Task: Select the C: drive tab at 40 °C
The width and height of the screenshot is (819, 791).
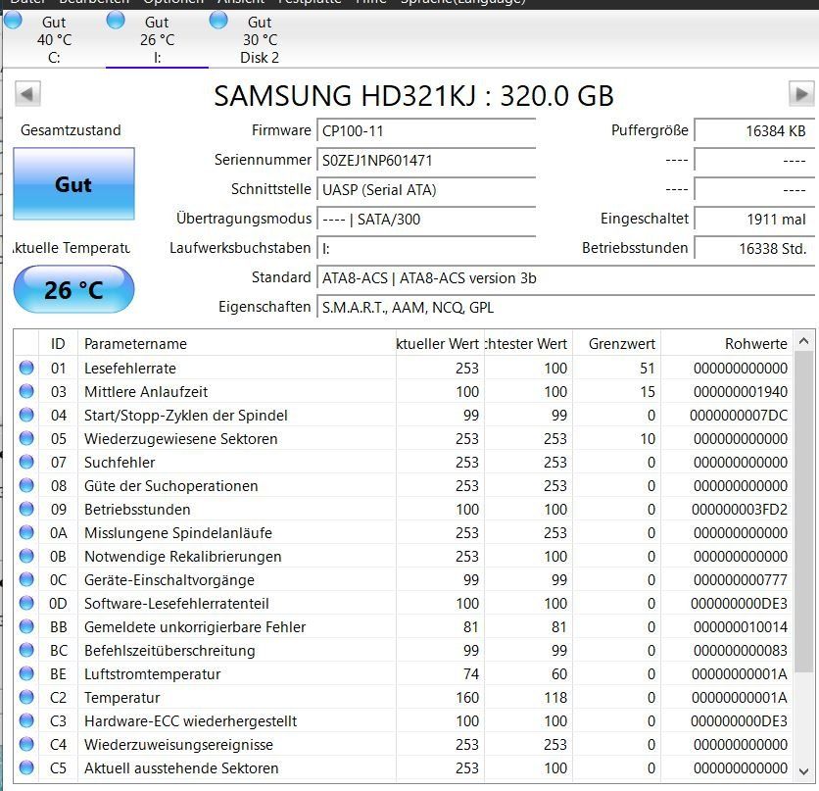Action: [54, 40]
